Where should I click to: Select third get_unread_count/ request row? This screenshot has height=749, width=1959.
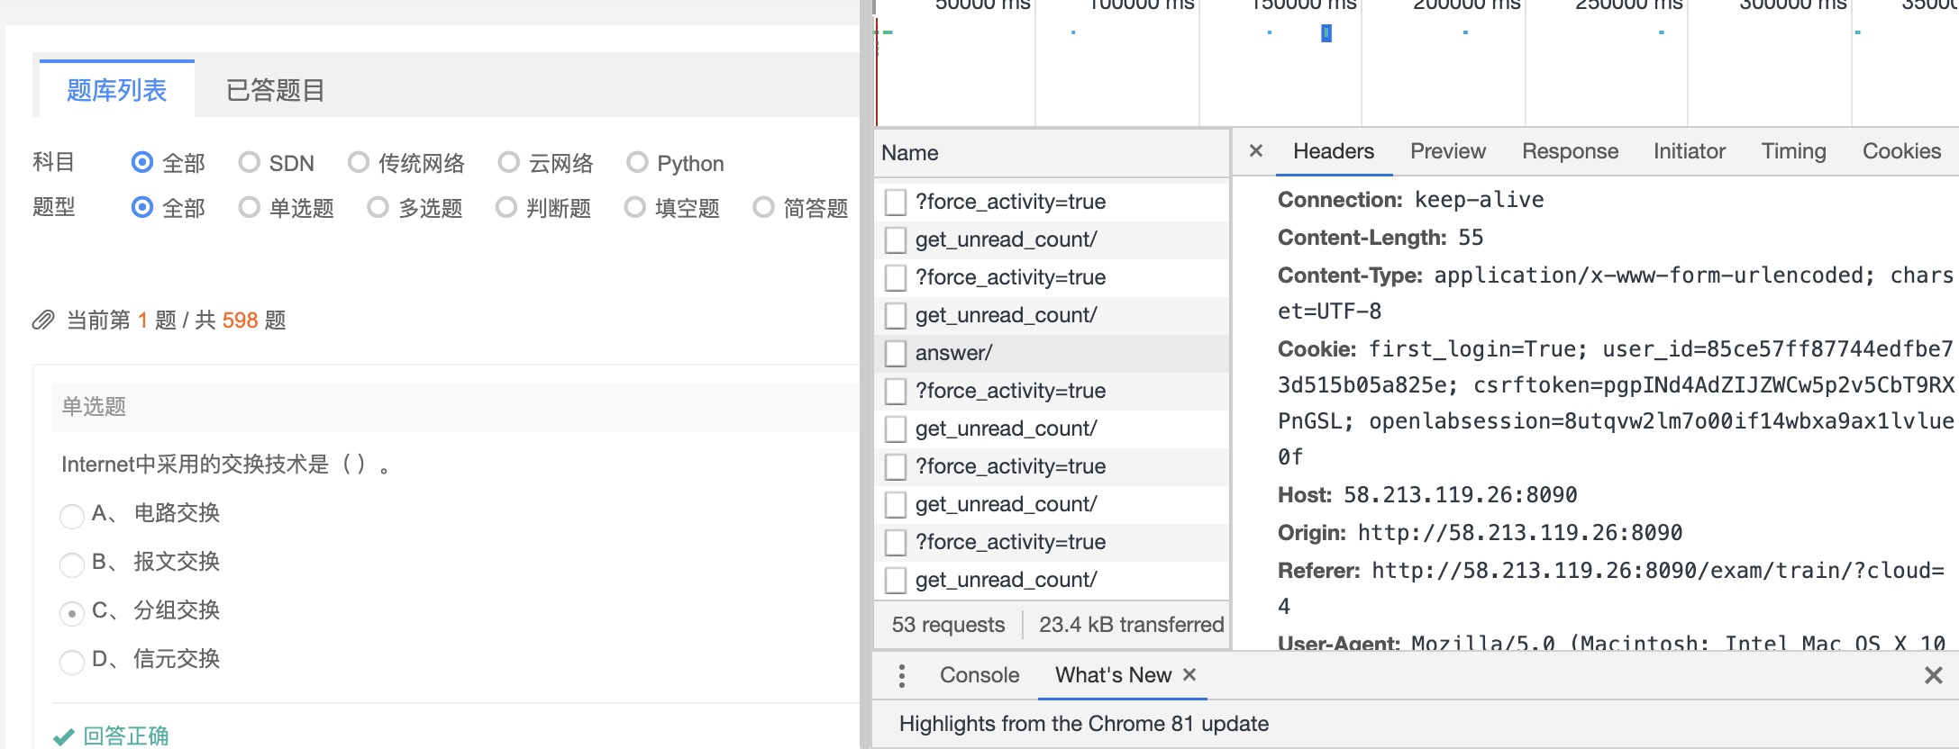click(x=1052, y=429)
